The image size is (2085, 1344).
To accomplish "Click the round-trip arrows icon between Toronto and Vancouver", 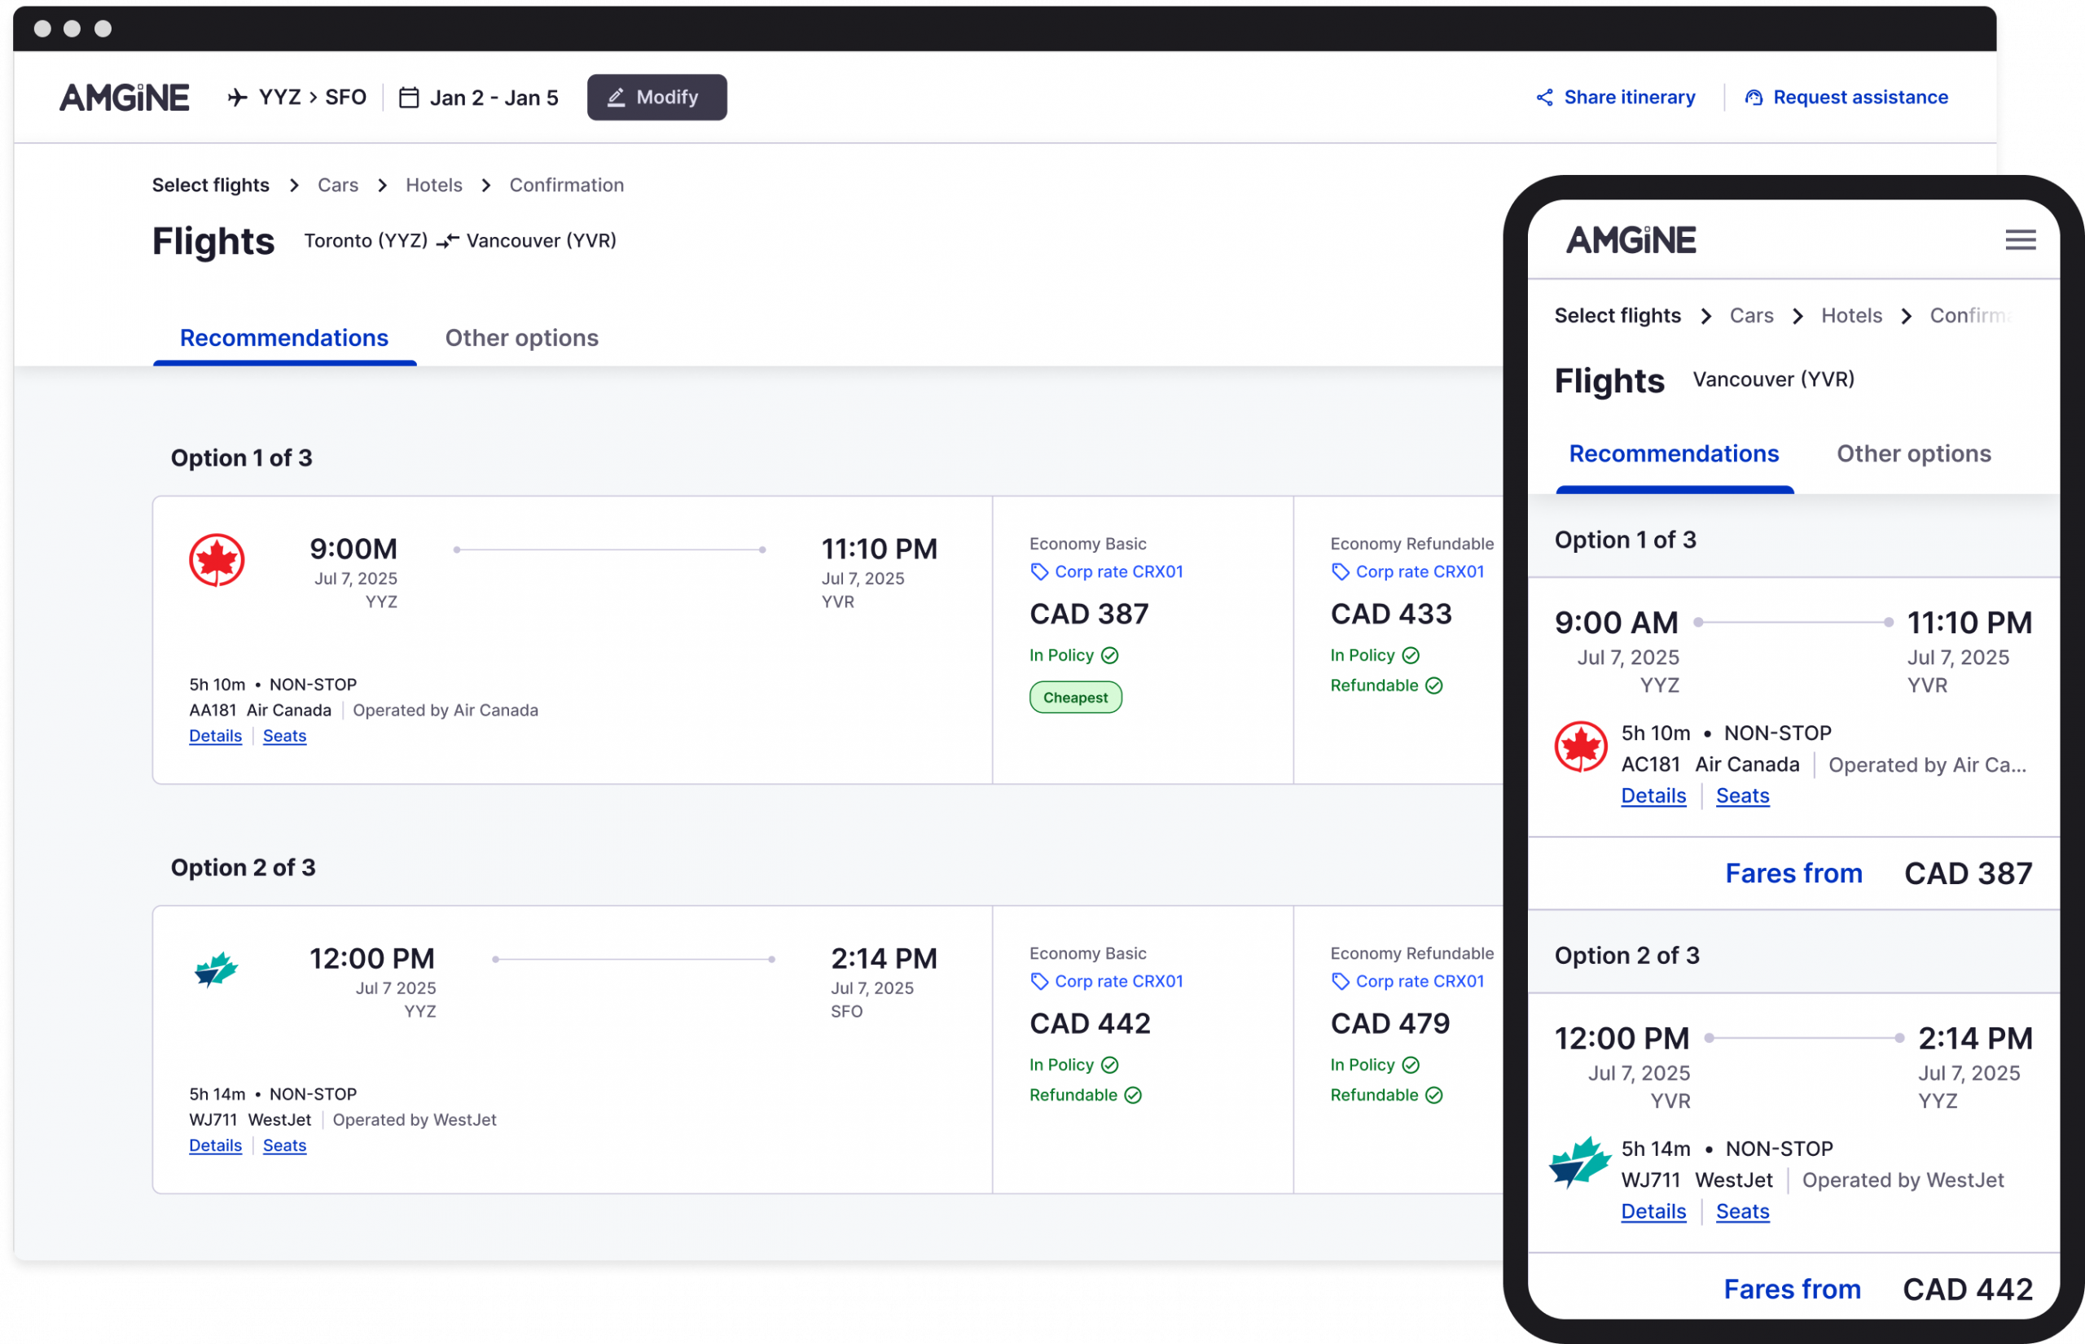I will [447, 241].
